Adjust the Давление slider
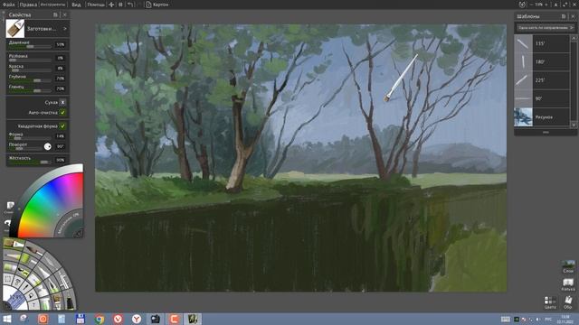The width and height of the screenshot is (579, 325). point(30,47)
